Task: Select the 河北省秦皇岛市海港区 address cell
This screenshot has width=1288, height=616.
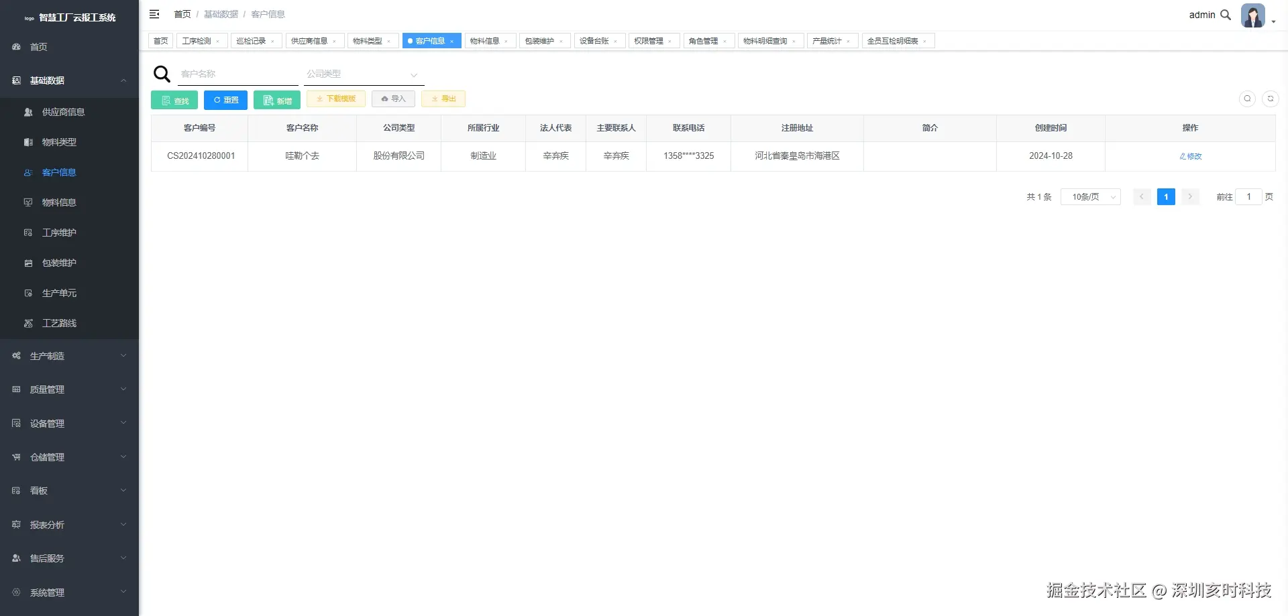Action: click(798, 156)
